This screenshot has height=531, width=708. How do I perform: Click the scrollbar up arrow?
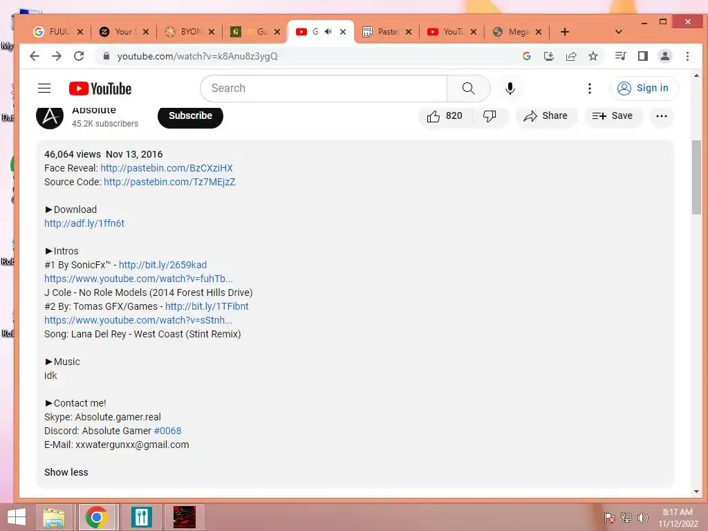click(696, 75)
